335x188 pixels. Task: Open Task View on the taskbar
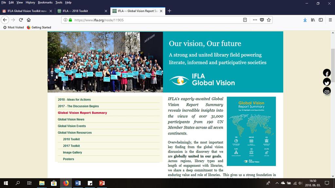pyautogui.click(x=29, y=183)
